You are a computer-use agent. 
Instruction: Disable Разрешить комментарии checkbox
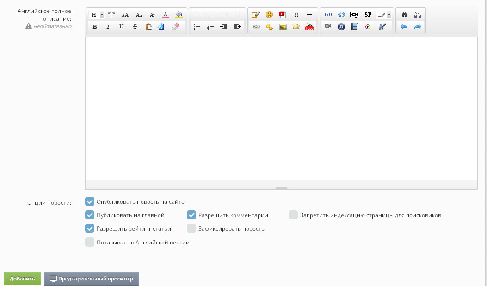(x=191, y=215)
